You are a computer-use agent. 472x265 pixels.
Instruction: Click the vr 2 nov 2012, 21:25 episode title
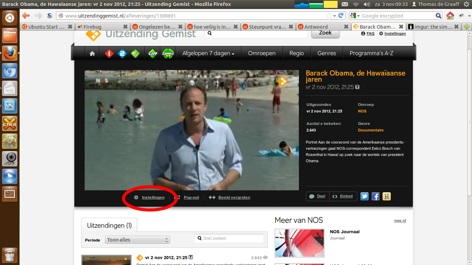point(166,257)
